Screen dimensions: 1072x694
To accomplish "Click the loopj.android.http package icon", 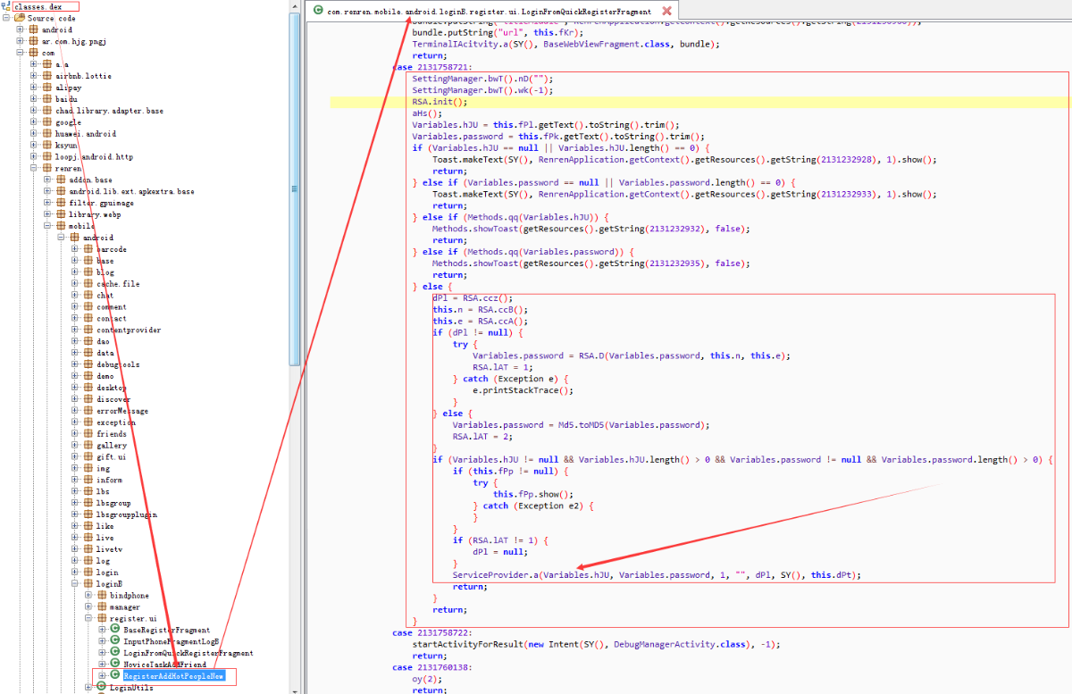I will [47, 157].
